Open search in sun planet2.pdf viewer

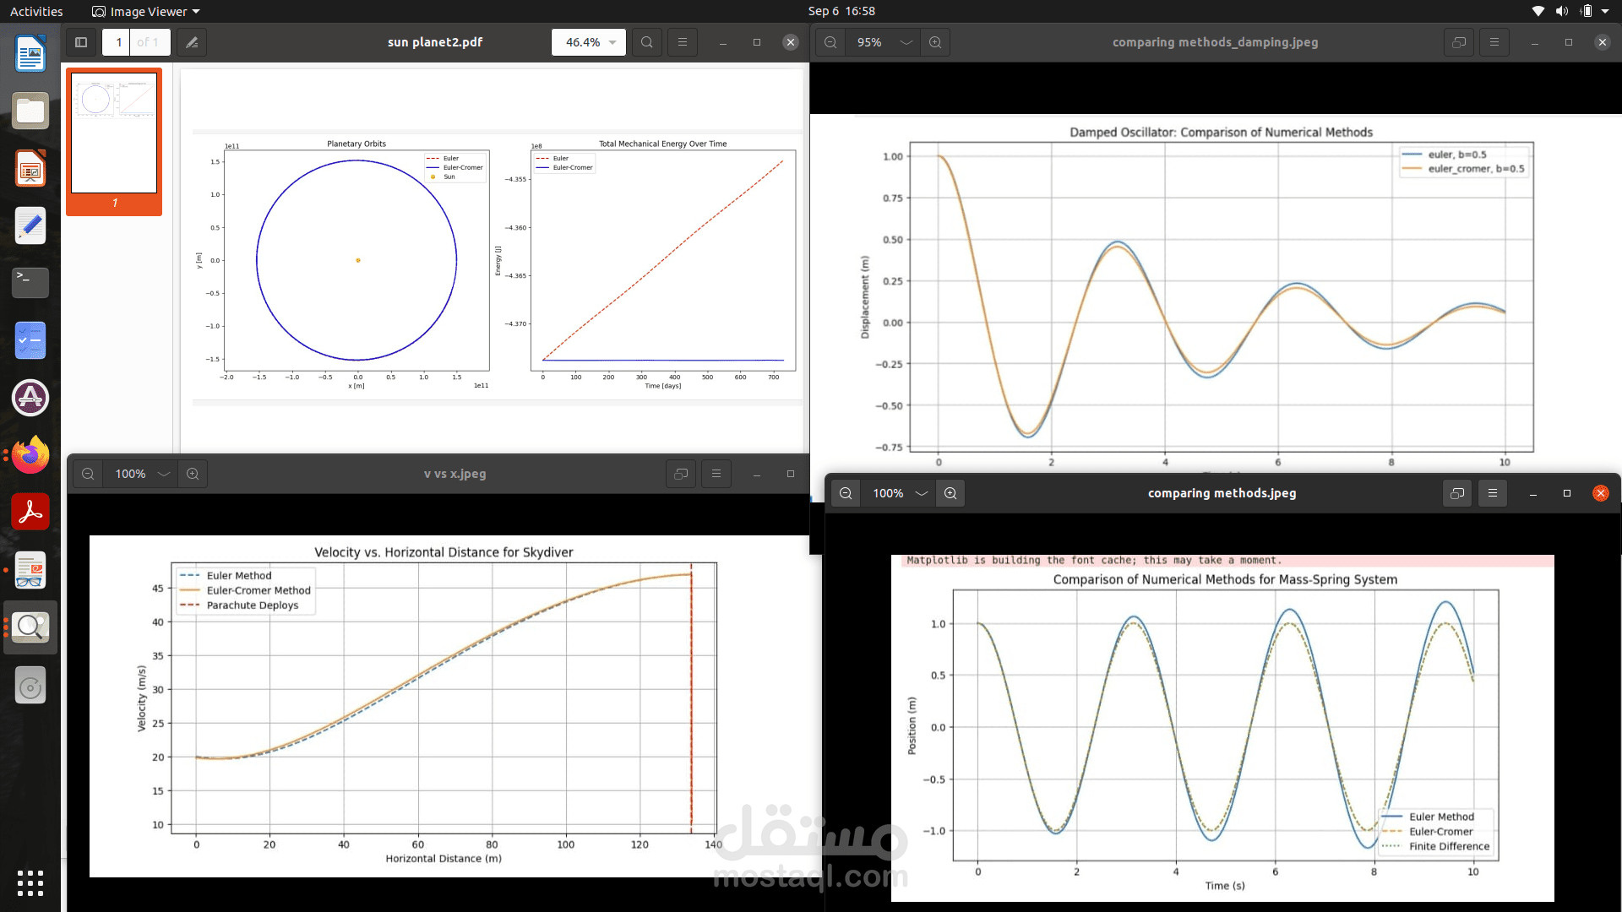coord(646,42)
